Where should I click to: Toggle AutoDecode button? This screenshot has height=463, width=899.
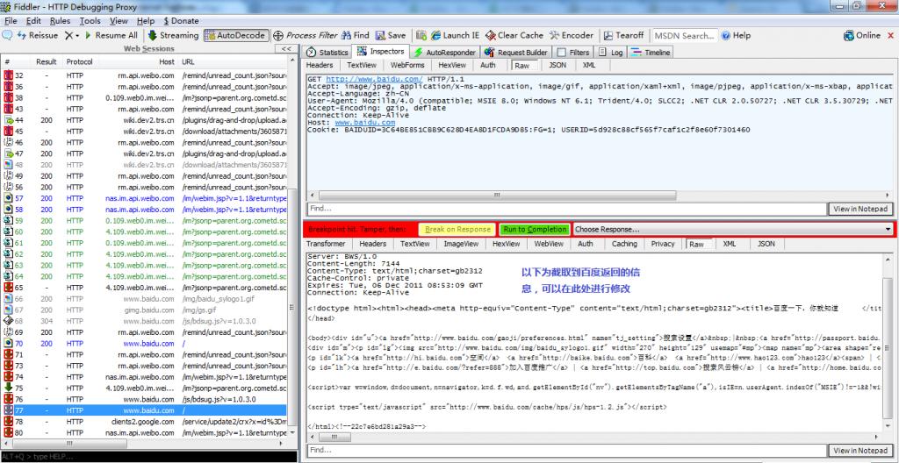pos(235,36)
